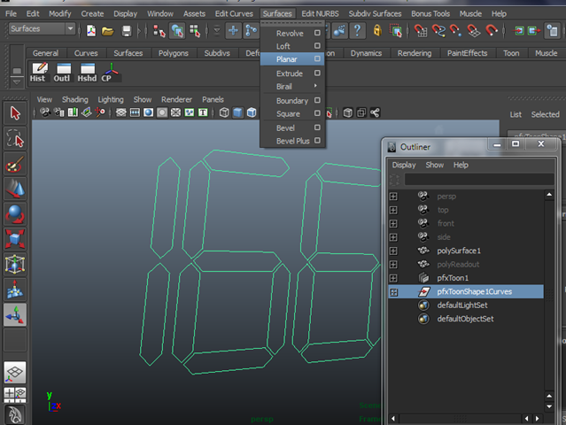Switch to four view layout
The image size is (566, 425).
pos(15,394)
